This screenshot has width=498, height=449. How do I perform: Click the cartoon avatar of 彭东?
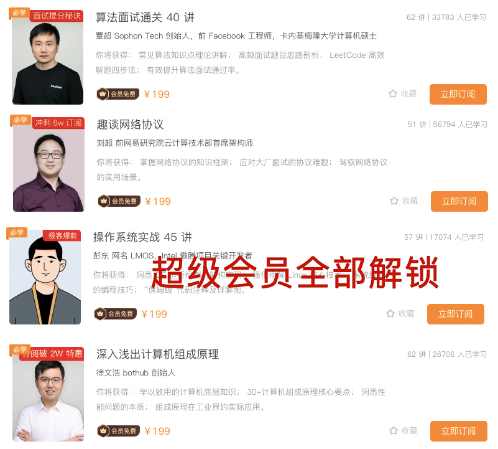45,277
